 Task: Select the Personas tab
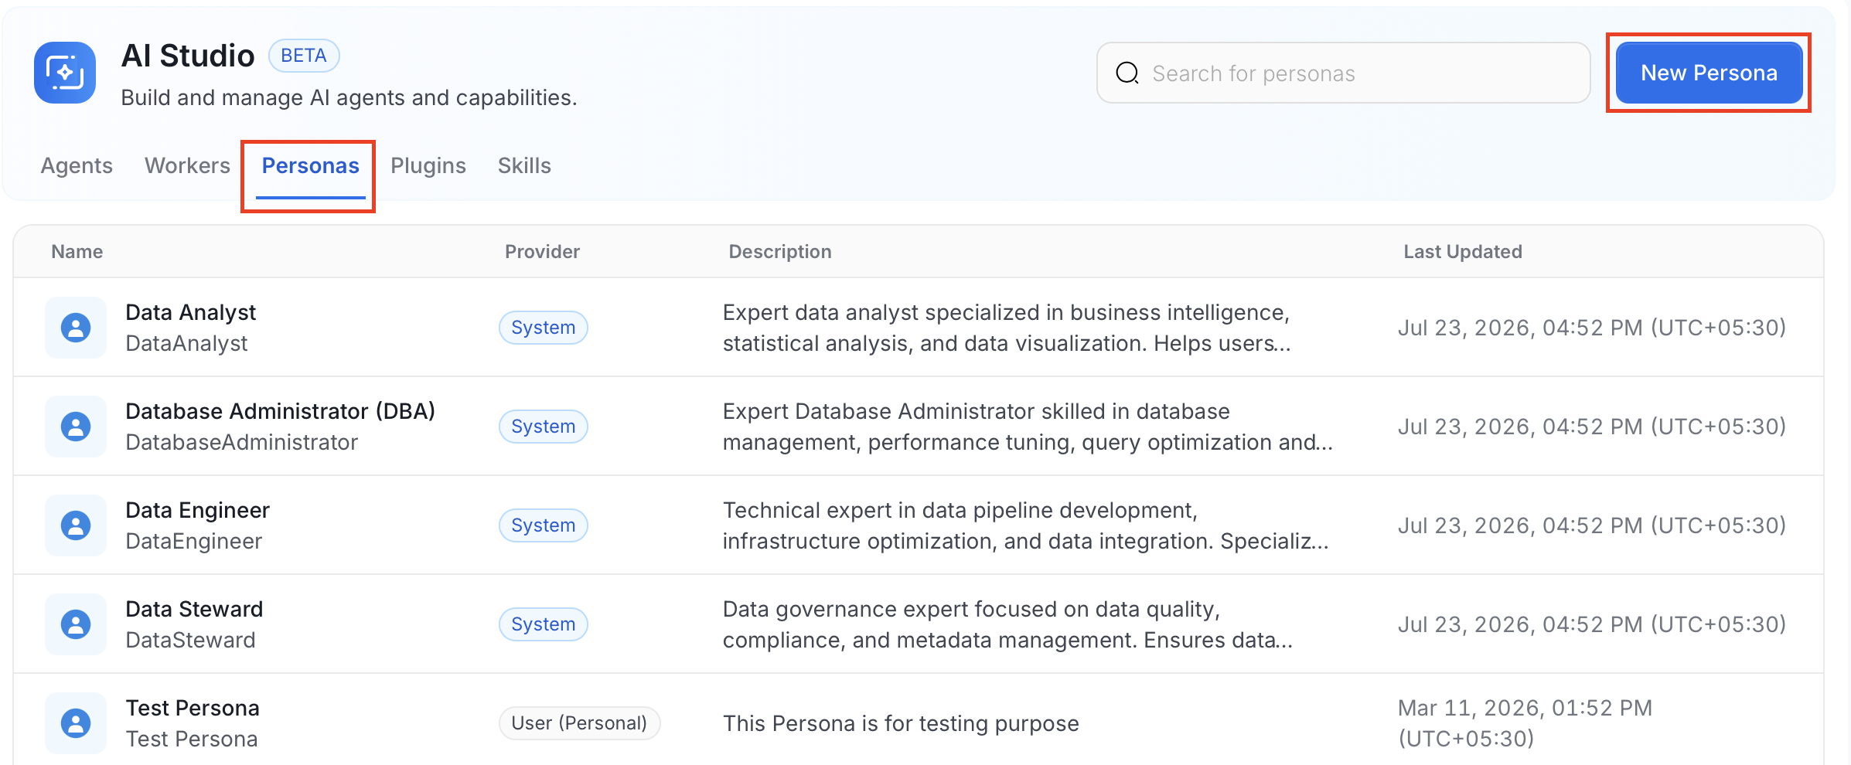click(x=310, y=165)
